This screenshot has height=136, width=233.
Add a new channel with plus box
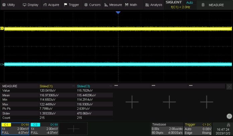(x=74, y=128)
